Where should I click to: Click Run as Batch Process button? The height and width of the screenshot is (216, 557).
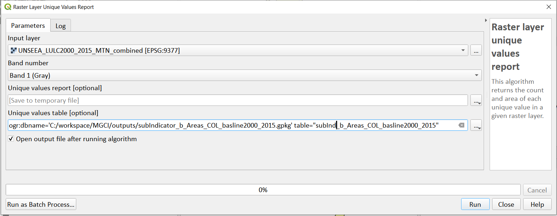41,204
